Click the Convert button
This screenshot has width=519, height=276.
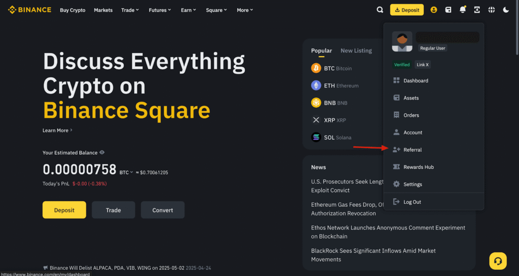(162, 210)
